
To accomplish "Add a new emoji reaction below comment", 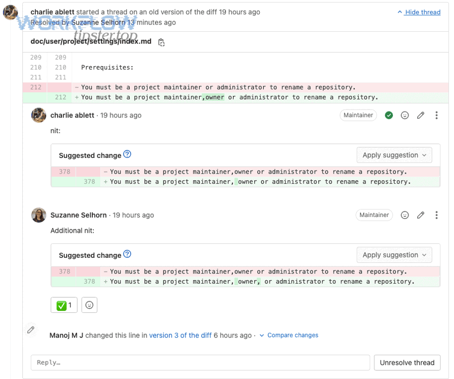I will click(89, 305).
